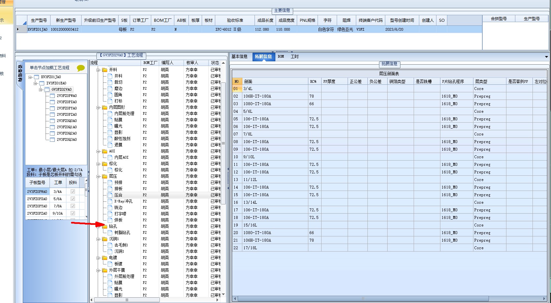Click the 酸性蚀刻 step document icon
This screenshot has width=551, height=303.
[x=110, y=139]
